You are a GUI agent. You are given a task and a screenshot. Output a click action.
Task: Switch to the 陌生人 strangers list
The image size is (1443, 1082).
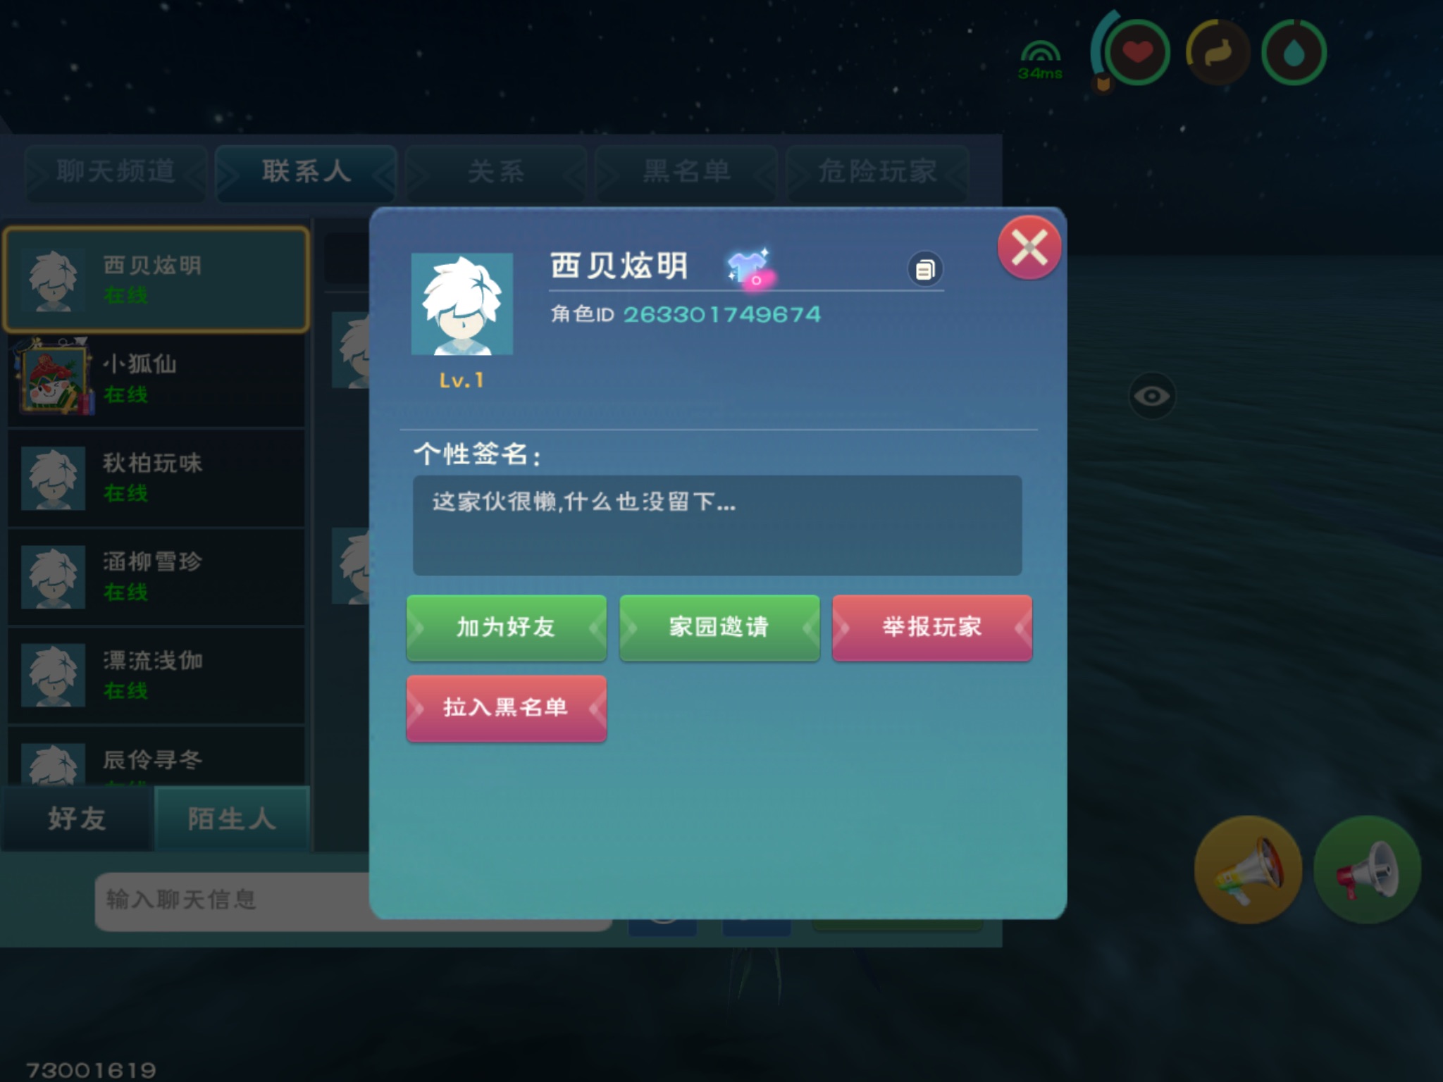232,819
